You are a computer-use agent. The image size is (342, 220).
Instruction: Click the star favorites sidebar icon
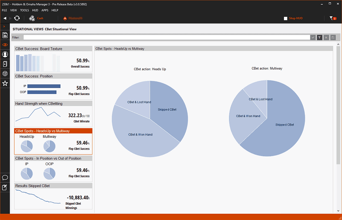click(x=5, y=83)
